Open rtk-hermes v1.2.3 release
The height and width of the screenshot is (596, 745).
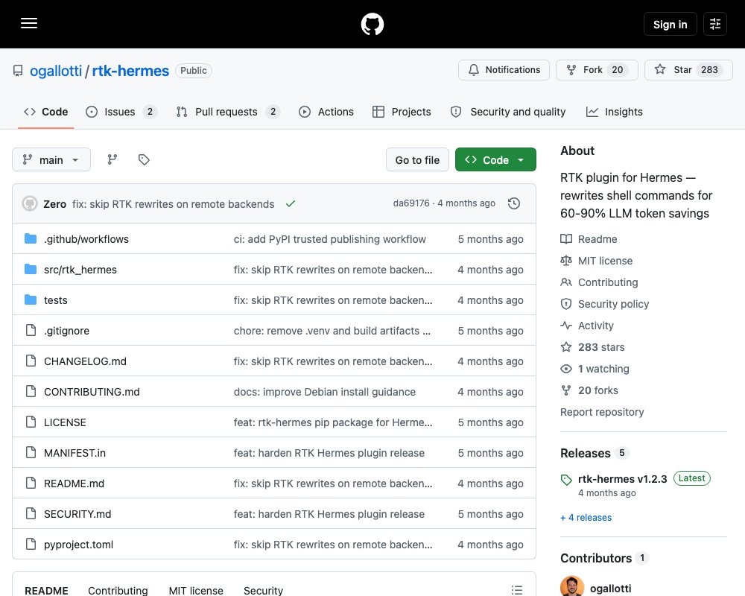[622, 478]
